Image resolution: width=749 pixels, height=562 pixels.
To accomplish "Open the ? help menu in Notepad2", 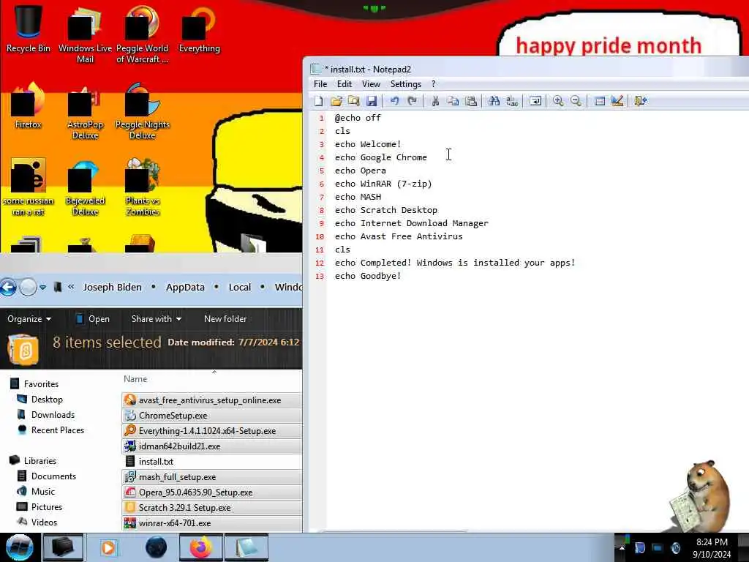I will click(x=433, y=84).
